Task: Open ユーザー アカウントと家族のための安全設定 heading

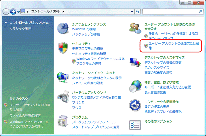Action: 170,27
